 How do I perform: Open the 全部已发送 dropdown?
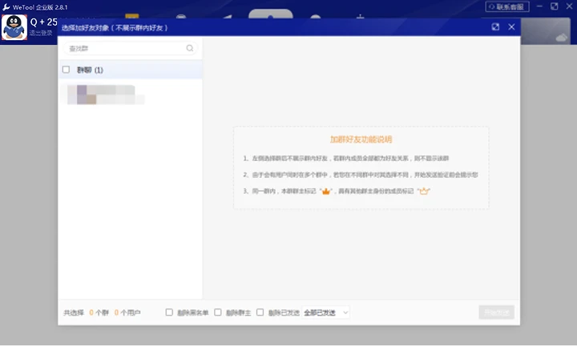pos(325,313)
